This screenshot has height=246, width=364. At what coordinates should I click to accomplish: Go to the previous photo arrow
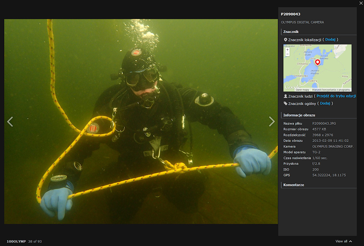coord(10,122)
